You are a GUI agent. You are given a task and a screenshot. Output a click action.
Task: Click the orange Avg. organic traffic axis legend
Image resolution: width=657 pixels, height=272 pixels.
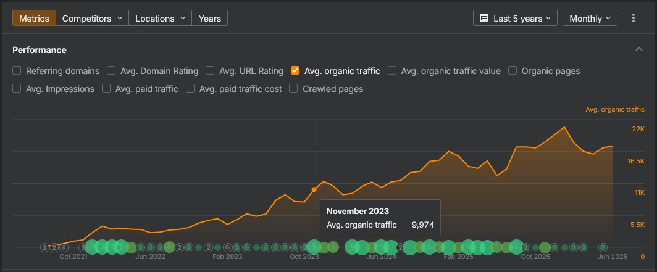point(614,109)
